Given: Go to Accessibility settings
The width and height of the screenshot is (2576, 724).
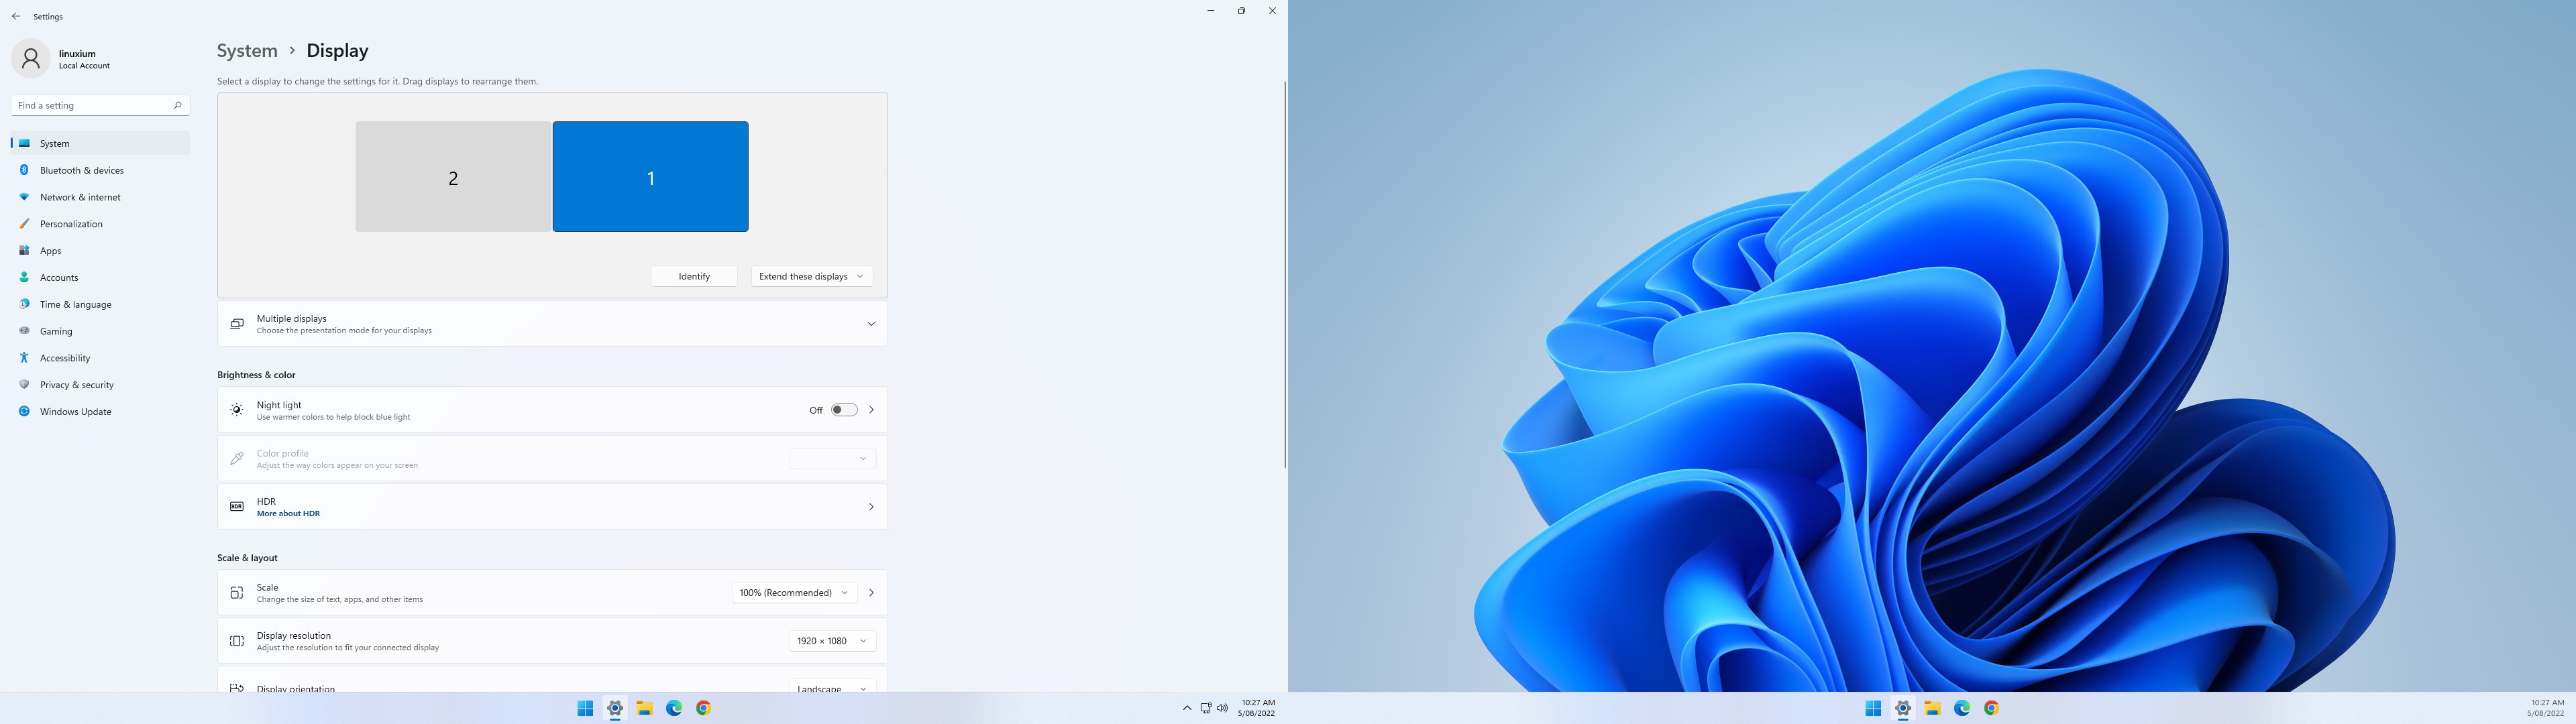Looking at the screenshot, I should [100, 358].
